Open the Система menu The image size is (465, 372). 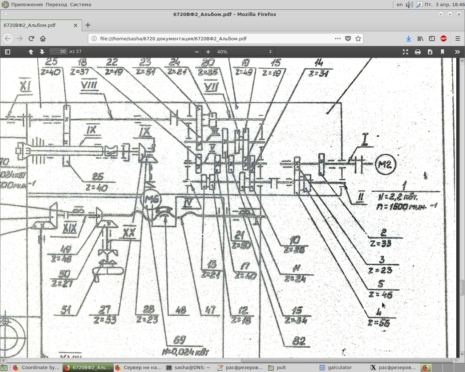81,5
